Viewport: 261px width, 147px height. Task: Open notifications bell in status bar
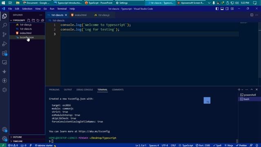pos(257,145)
